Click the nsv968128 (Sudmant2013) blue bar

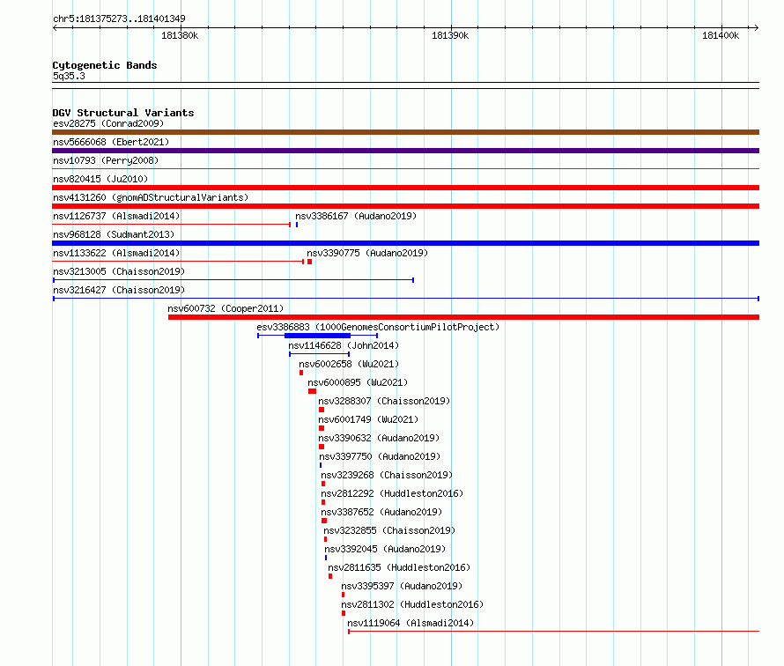[405, 243]
